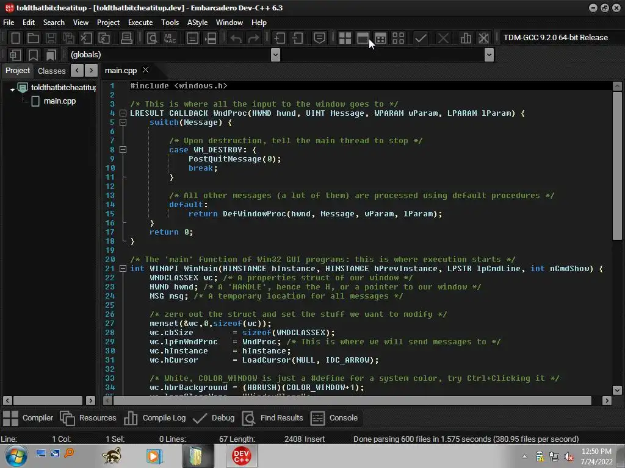Open the Execute menu

pos(140,23)
